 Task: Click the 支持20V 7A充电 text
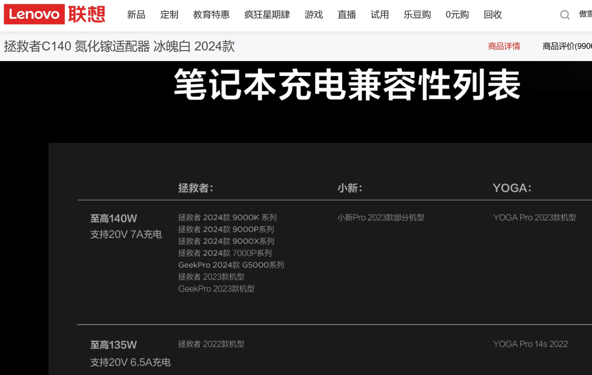(x=126, y=234)
